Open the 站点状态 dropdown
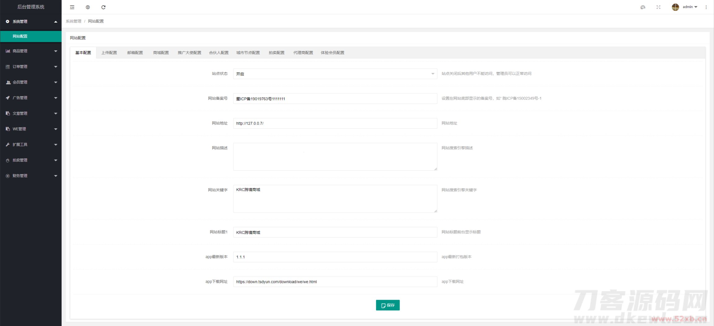This screenshot has height=326, width=714. [335, 74]
